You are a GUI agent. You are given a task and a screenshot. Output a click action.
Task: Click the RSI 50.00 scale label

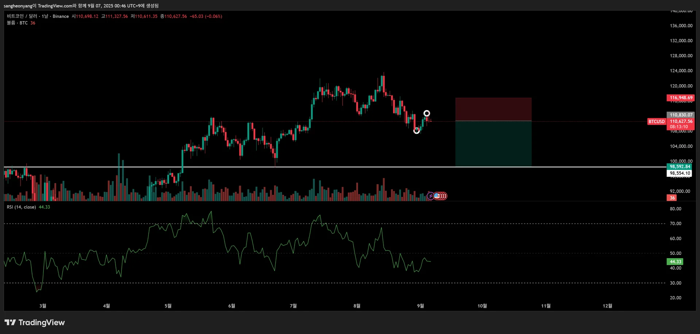click(675, 253)
